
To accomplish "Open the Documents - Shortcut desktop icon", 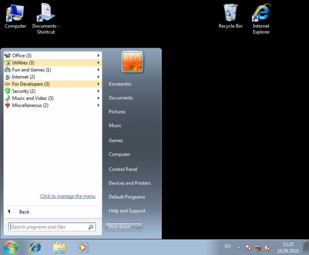I will click(46, 19).
